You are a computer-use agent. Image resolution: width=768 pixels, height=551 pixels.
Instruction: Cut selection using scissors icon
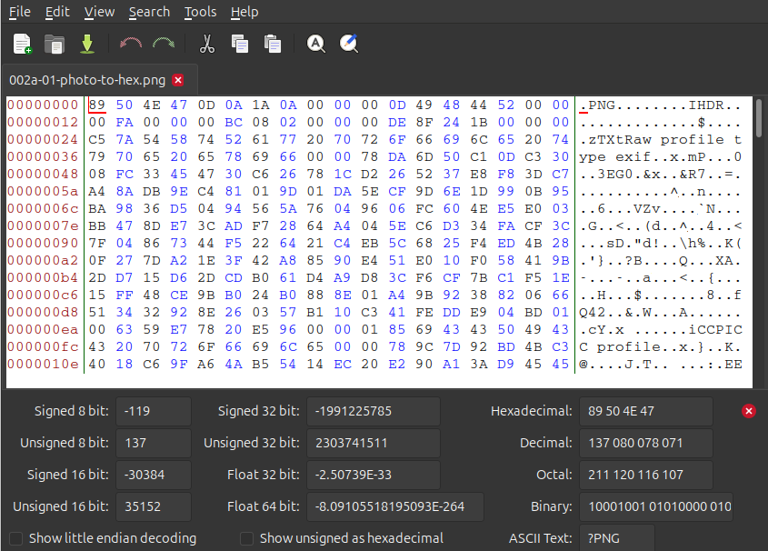click(207, 44)
